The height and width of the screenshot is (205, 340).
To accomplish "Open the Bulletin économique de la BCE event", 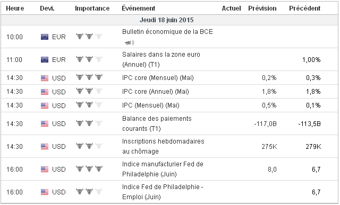I will point(167,32).
